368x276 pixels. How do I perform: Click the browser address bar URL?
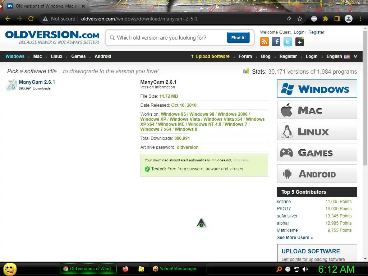pyautogui.click(x=139, y=19)
